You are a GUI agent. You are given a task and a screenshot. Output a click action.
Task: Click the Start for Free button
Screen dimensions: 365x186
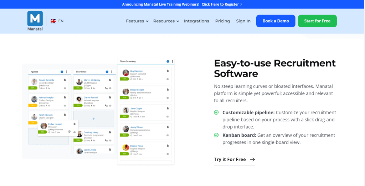coord(317,21)
